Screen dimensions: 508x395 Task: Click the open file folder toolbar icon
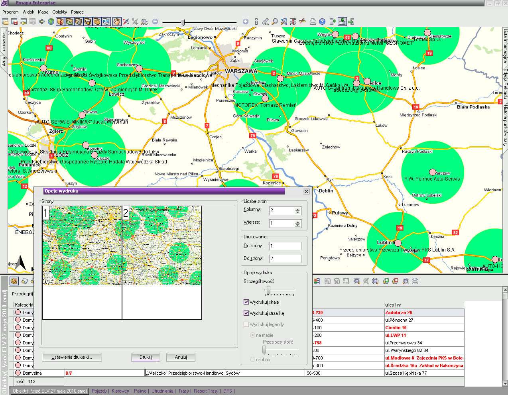6,22
